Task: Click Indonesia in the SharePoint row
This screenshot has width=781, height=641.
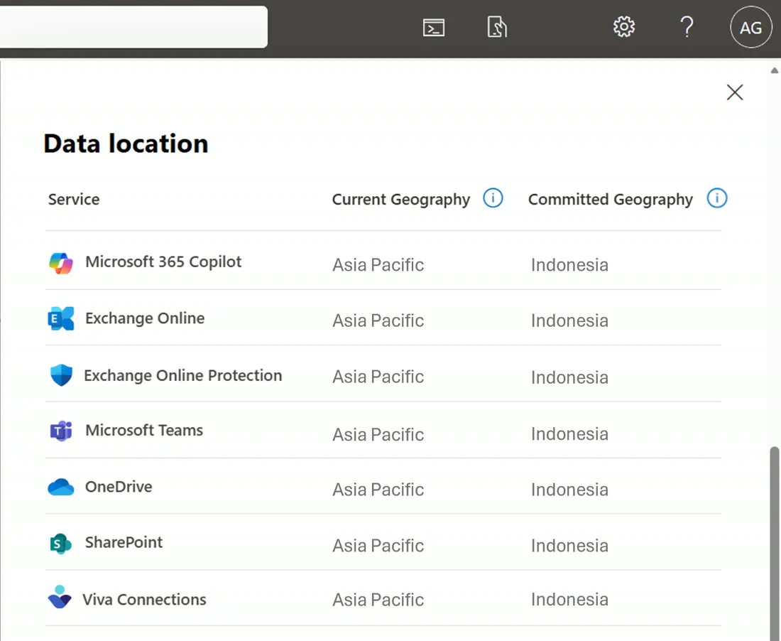Action: tap(569, 546)
